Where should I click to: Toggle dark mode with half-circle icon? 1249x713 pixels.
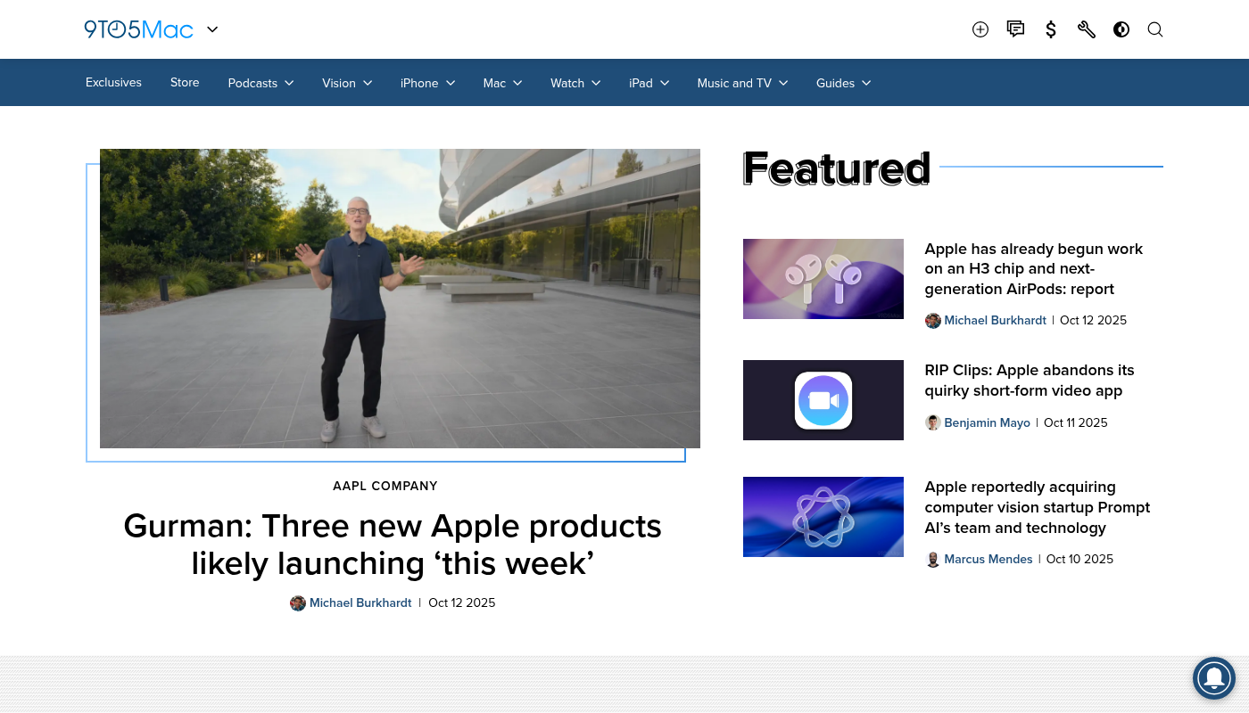coord(1121,29)
